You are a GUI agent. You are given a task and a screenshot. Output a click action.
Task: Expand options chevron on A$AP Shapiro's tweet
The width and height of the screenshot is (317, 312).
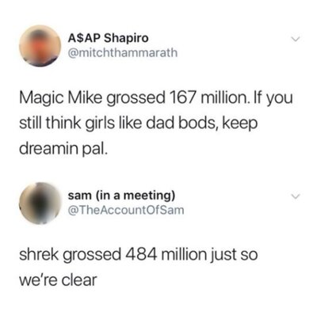(295, 40)
